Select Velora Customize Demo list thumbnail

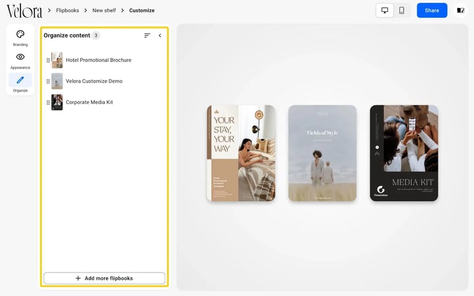click(x=57, y=82)
